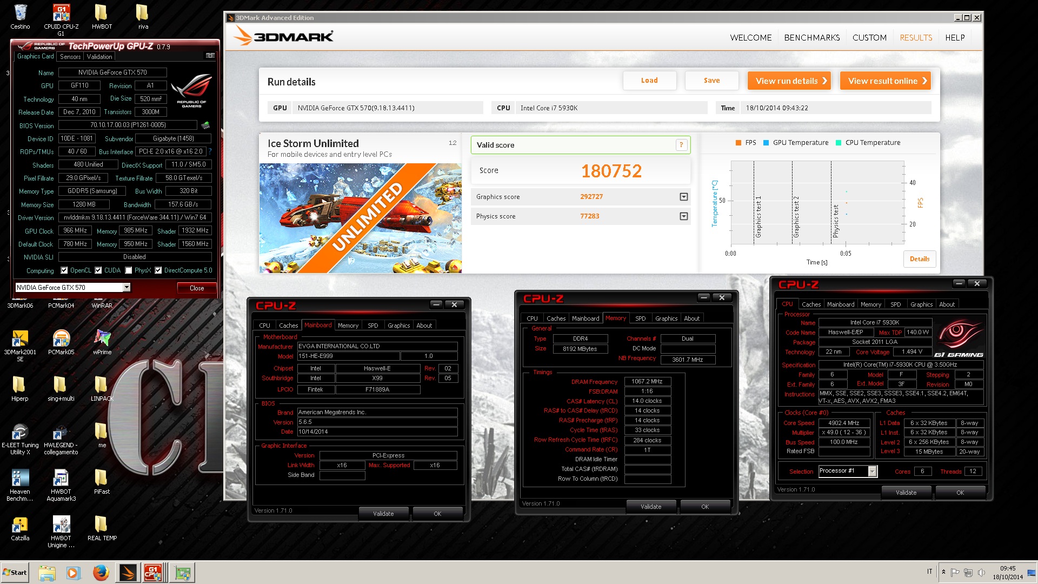1038x584 pixels.
Task: Click GPU-Z BIOS save chip icon
Action: point(205,125)
